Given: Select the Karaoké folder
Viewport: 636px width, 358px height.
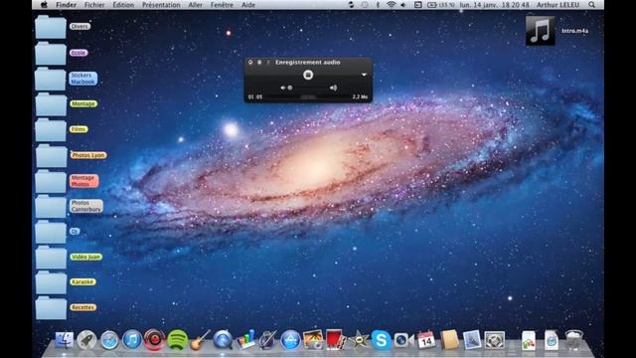Looking at the screenshot, I should pos(51,282).
